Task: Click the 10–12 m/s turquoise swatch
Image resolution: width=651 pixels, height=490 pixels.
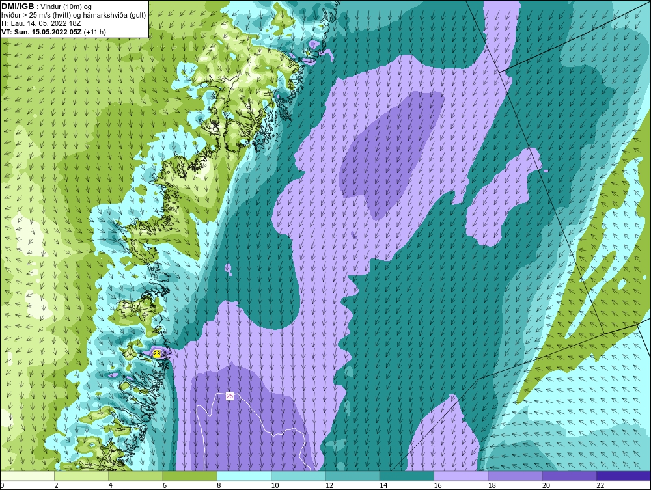Action: pos(298,476)
